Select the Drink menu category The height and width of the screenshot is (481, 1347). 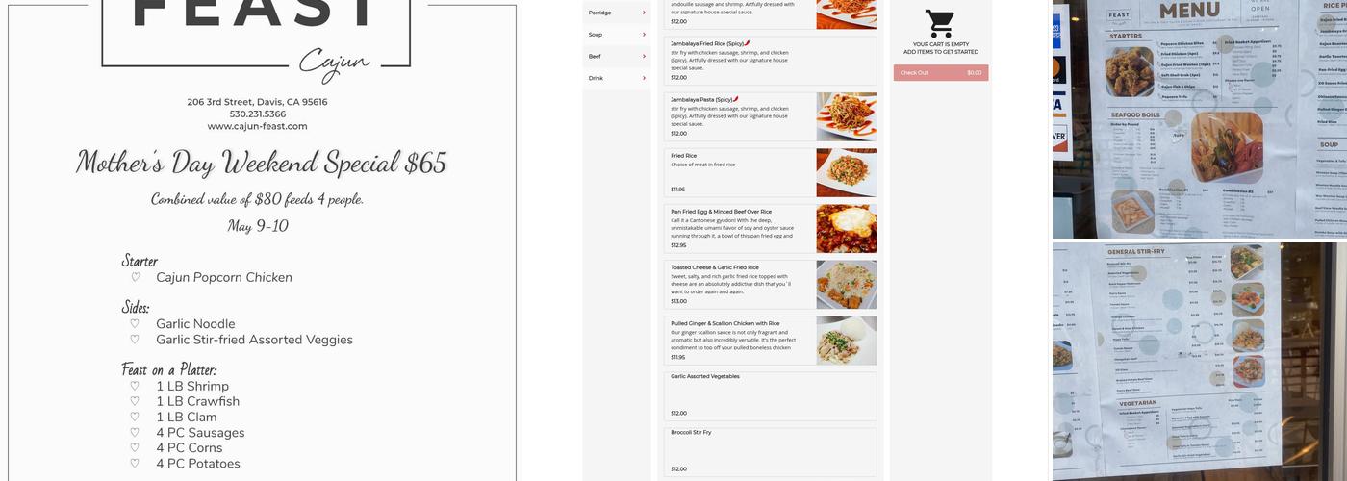pyautogui.click(x=597, y=78)
